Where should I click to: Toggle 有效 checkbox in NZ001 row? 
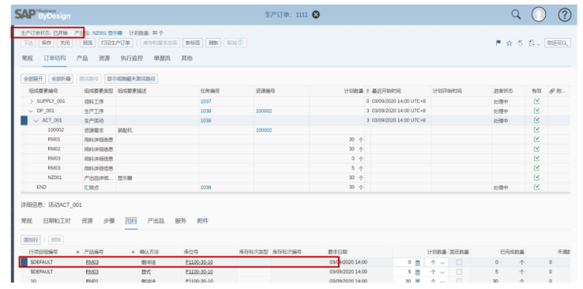tap(536, 178)
